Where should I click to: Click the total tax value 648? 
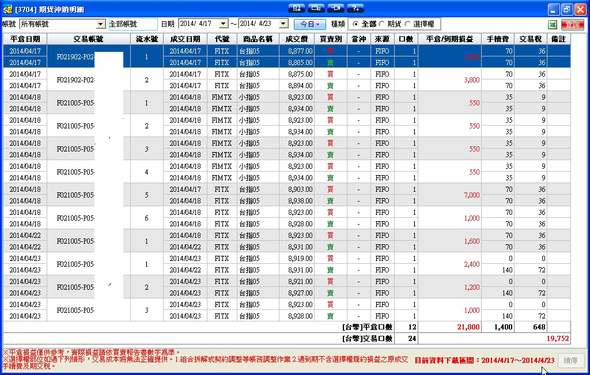point(539,327)
